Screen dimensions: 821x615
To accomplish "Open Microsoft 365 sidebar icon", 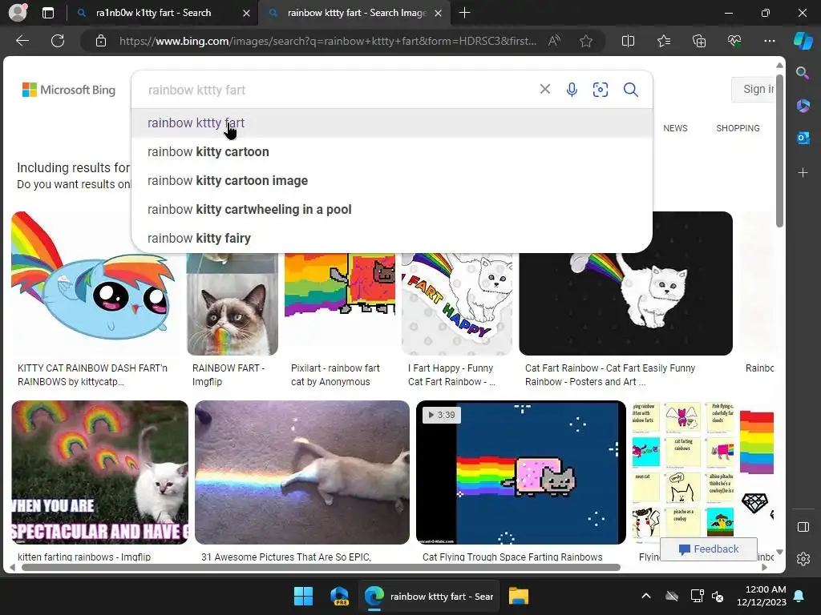I will tap(803, 106).
